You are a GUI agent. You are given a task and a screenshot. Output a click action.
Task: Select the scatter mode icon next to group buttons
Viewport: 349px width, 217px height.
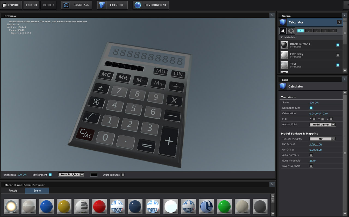click(x=291, y=31)
